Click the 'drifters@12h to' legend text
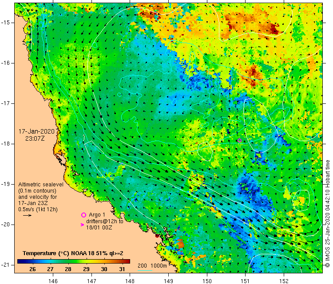 click(105, 221)
